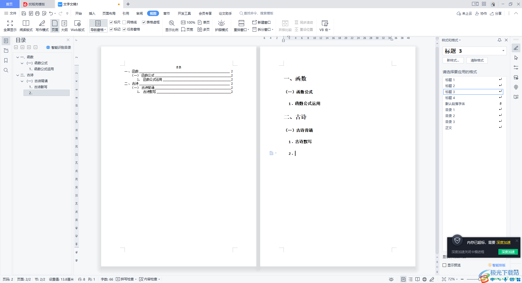Open the rearrange windows dropdown
The image size is (522, 283).
click(x=241, y=30)
